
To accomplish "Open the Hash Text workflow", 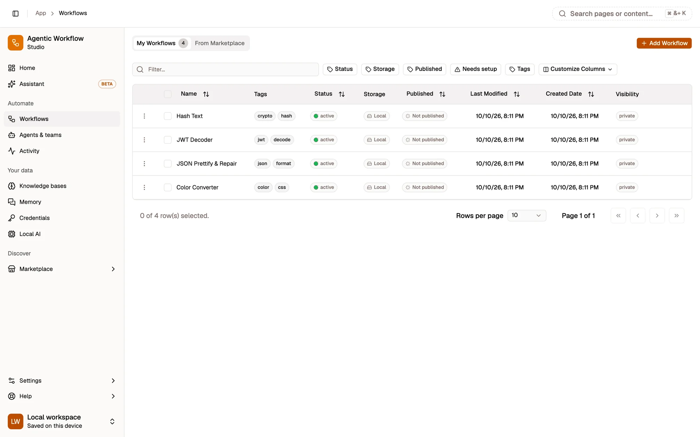I will point(189,116).
